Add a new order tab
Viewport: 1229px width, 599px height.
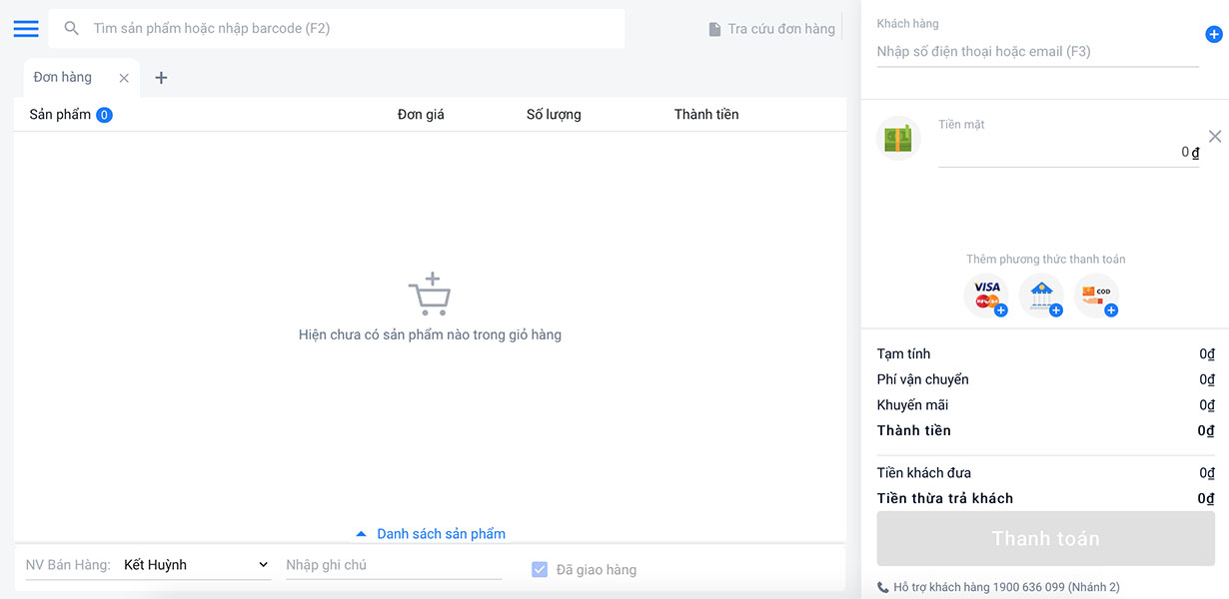161,78
